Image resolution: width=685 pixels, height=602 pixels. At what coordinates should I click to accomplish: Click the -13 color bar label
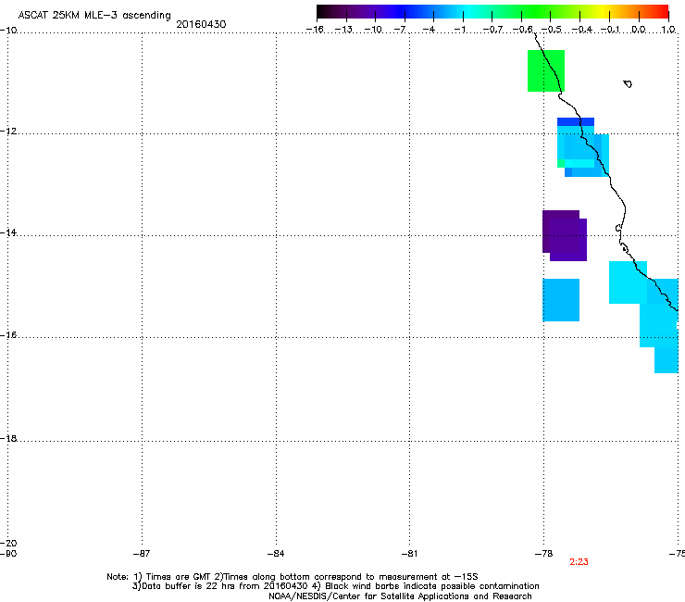343,30
